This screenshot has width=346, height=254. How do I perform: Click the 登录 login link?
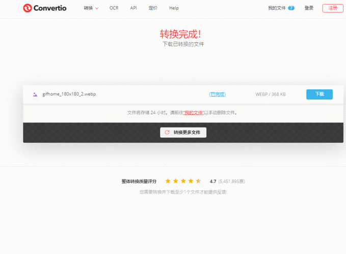tap(309, 8)
